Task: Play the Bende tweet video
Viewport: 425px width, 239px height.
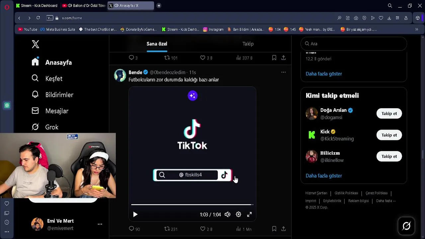Action: point(135,214)
